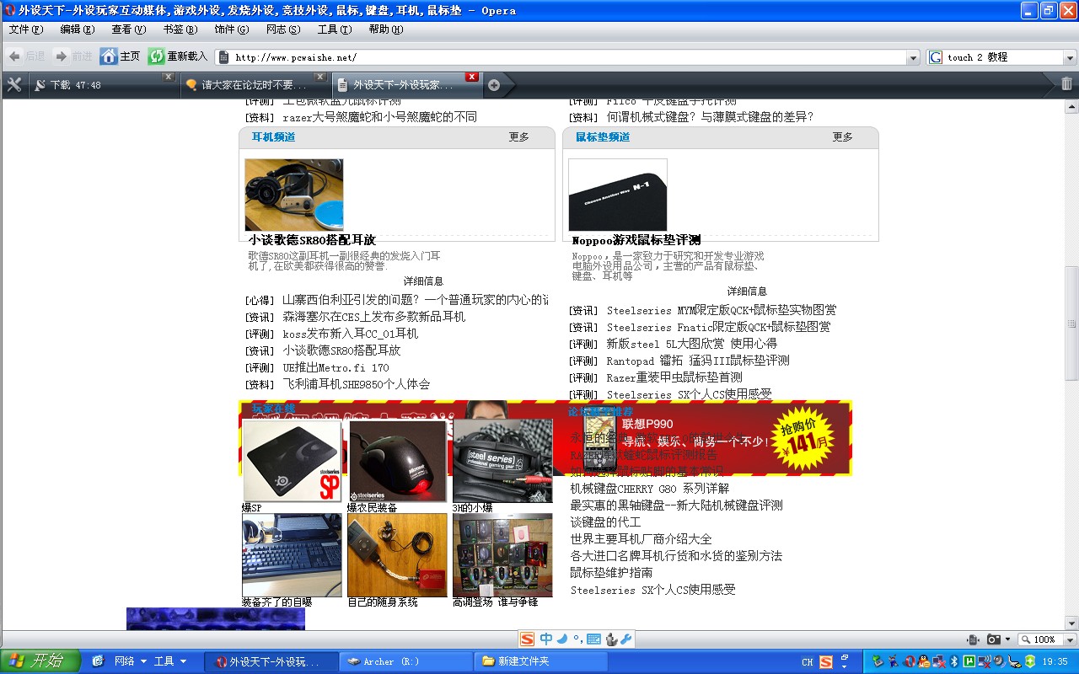Open the Opera panels wrench icon
This screenshot has height=674, width=1079.
coord(13,84)
